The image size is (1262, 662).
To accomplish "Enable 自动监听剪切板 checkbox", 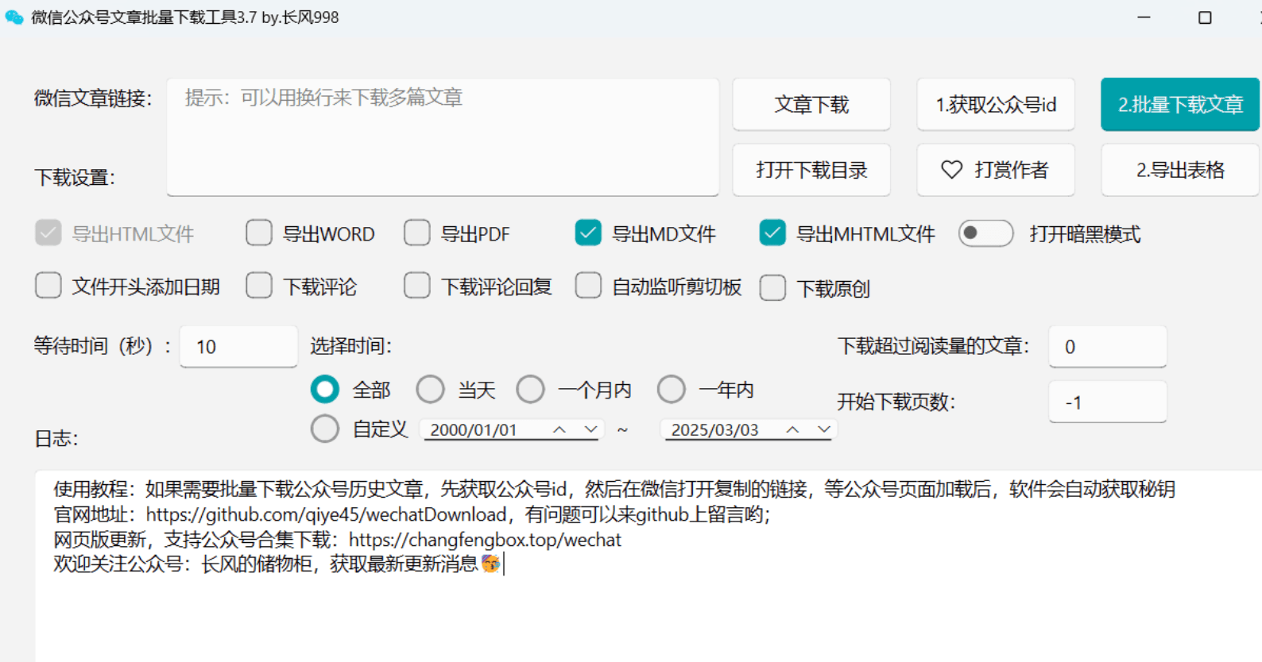I will coord(588,286).
